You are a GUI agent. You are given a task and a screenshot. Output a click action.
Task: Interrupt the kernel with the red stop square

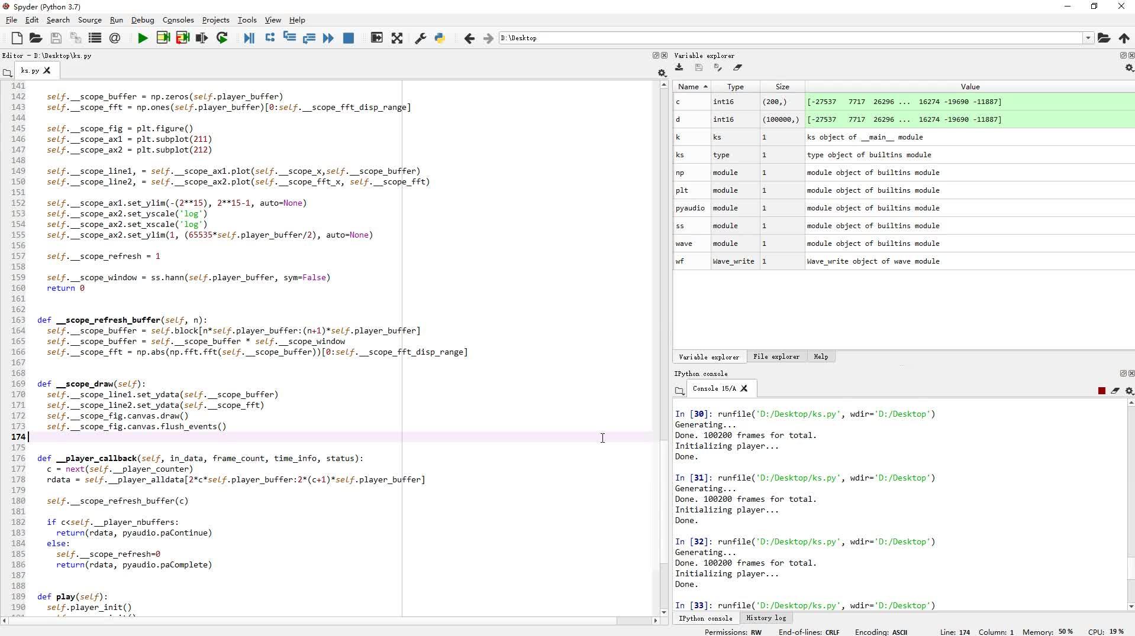[x=1101, y=391]
